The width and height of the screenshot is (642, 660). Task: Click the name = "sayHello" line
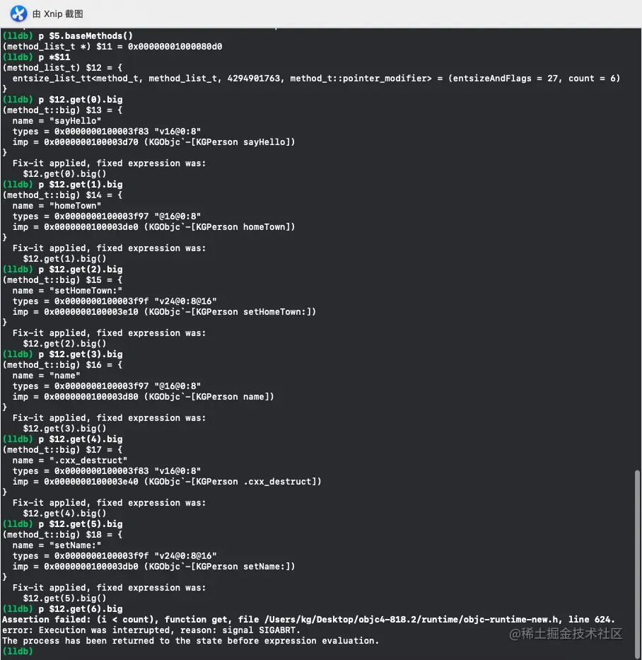click(x=57, y=121)
